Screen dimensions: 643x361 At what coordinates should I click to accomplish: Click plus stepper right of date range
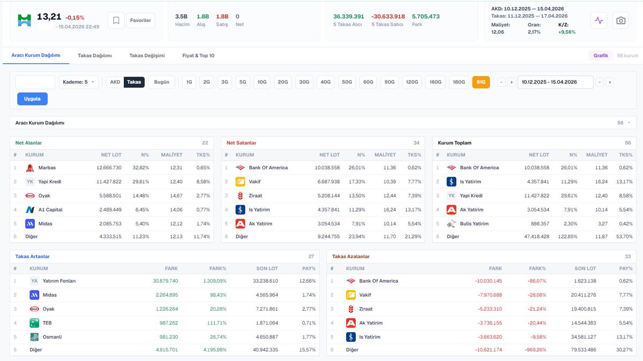[x=610, y=82]
